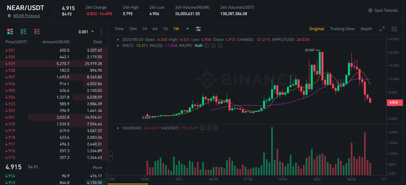Viewport: 406px width, 185px height.
Task: Collapse the MA indicator legend
Action: click(x=118, y=45)
